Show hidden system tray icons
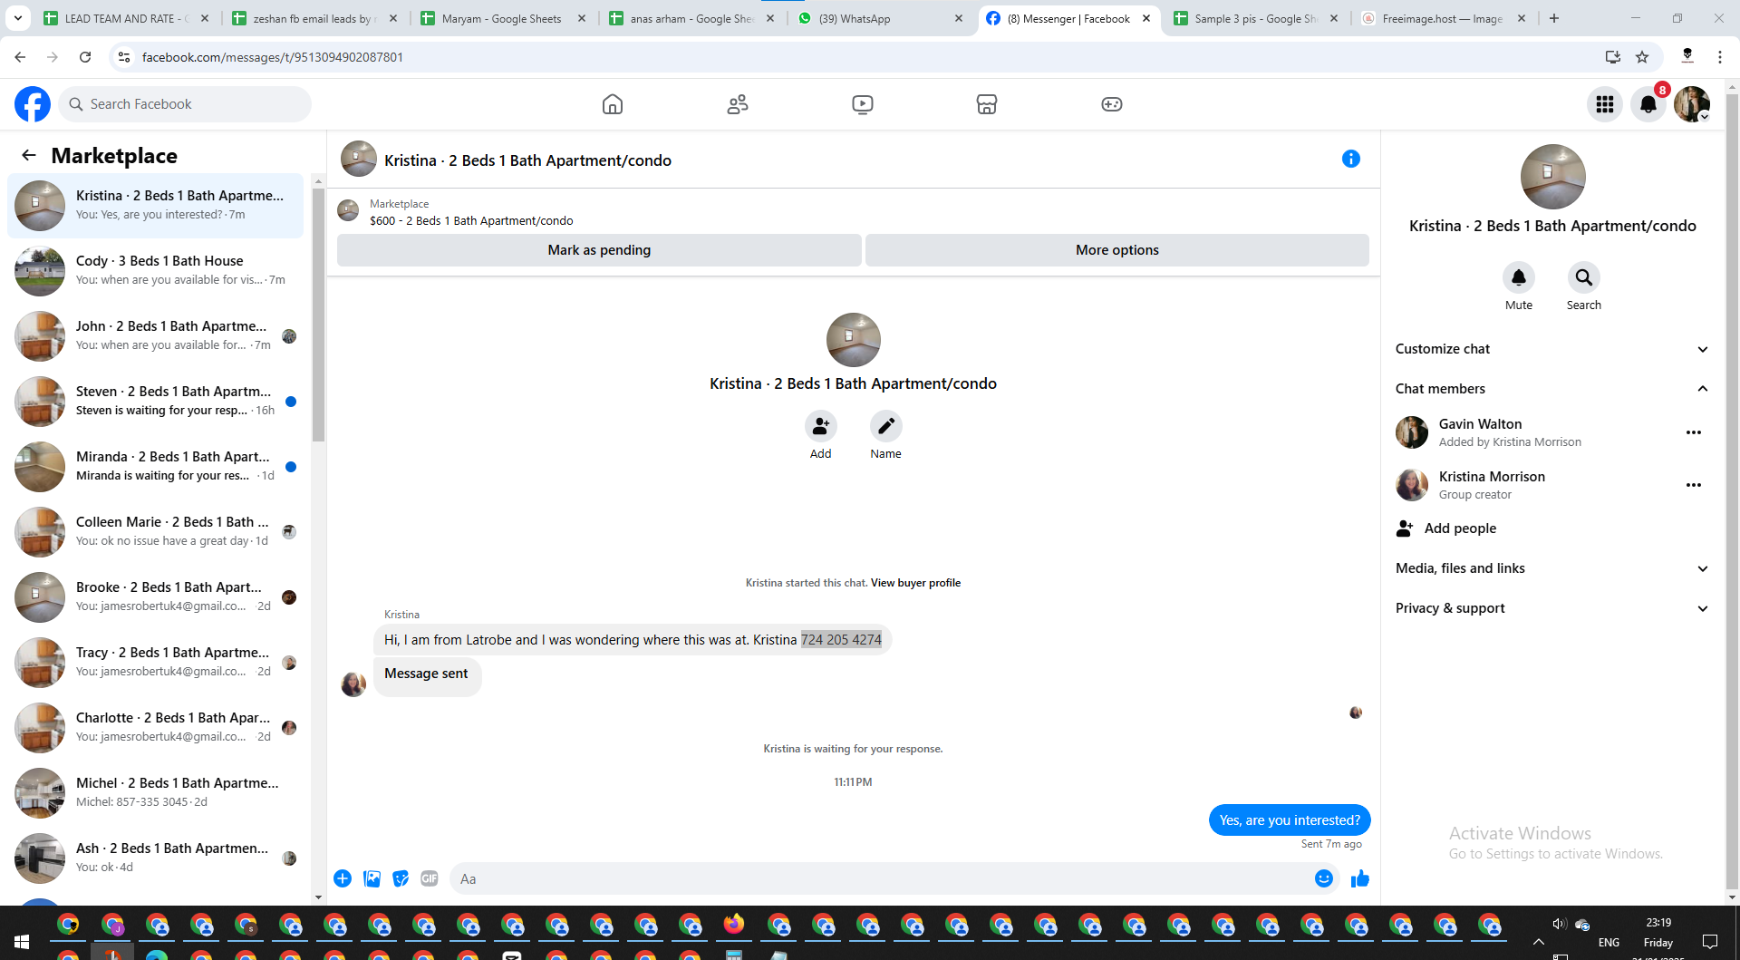This screenshot has height=960, width=1740. point(1538,942)
